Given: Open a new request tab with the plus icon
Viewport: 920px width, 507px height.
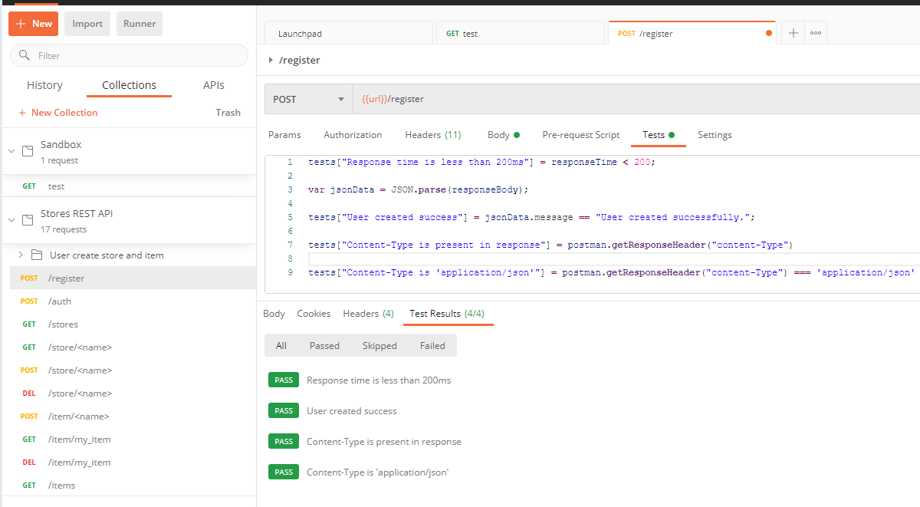Looking at the screenshot, I should [793, 33].
